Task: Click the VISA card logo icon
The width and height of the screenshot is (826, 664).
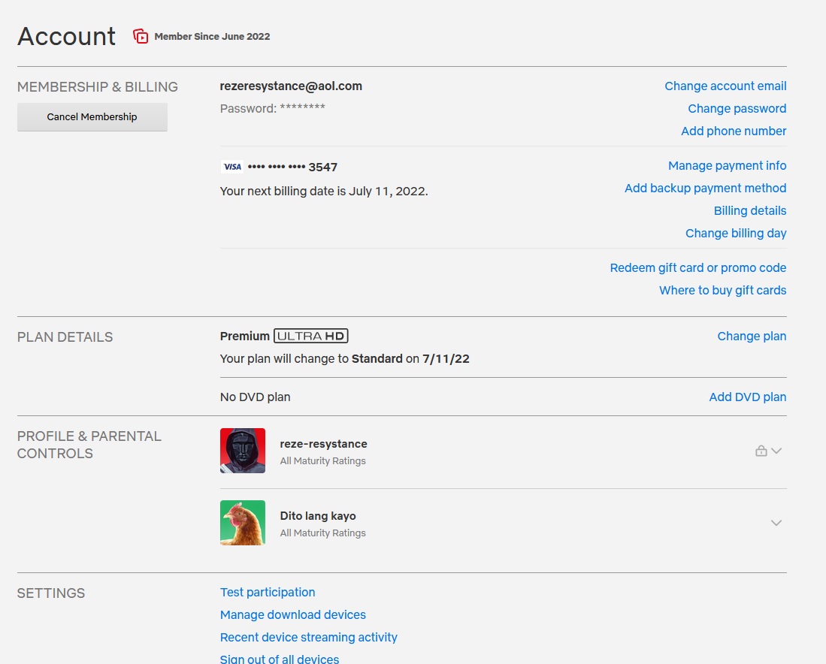Action: 231,167
